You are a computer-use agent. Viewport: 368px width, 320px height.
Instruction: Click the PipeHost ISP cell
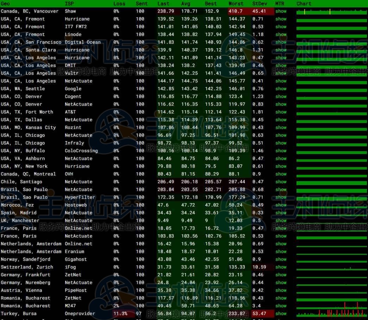point(76,290)
